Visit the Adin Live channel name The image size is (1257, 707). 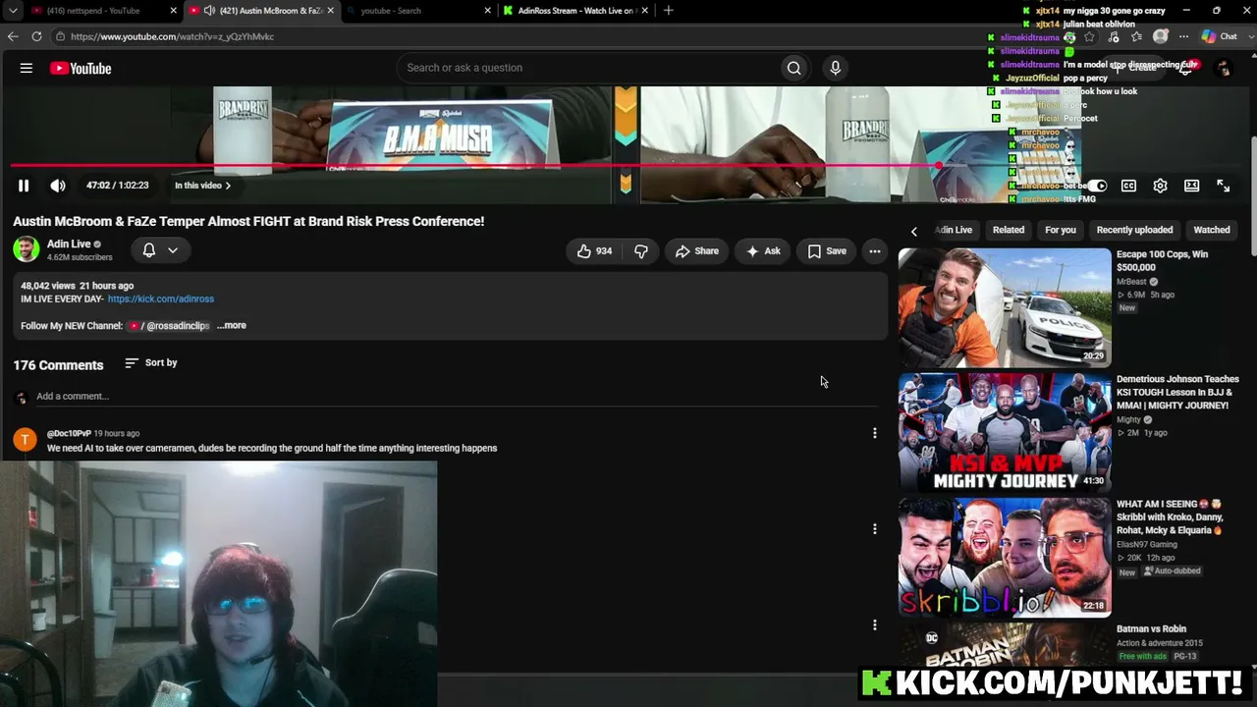pyautogui.click(x=69, y=244)
